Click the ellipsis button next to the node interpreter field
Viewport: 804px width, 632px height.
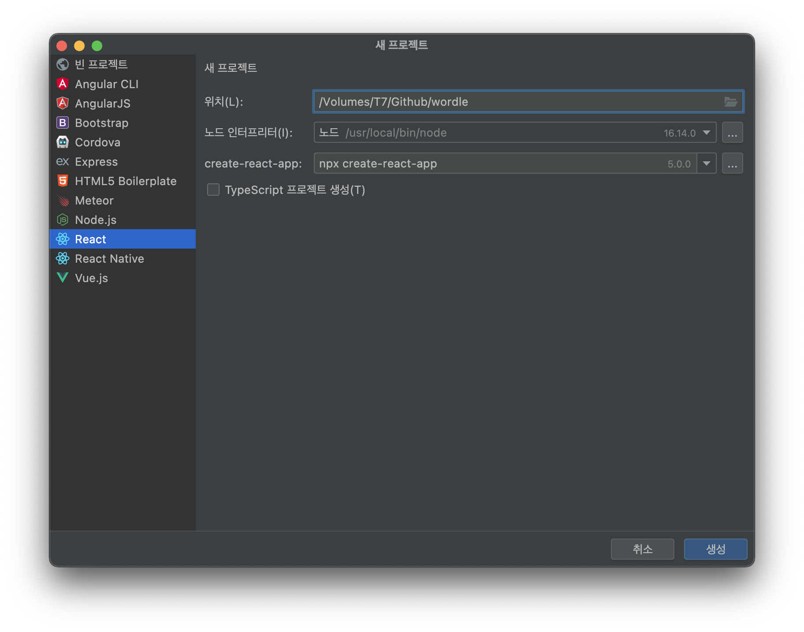coord(732,133)
